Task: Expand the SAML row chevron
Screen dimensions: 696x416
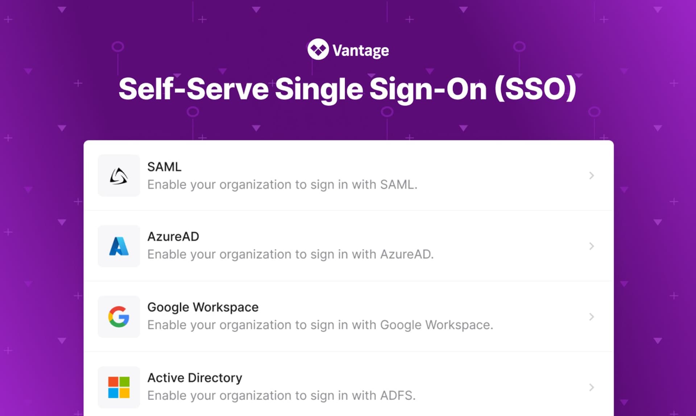Action: (x=592, y=175)
